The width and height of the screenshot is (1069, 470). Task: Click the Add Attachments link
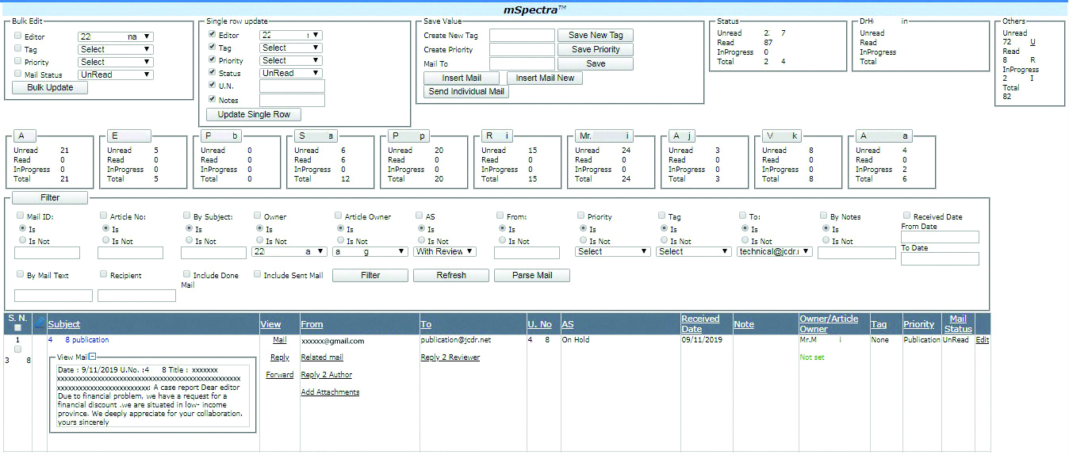pos(330,392)
